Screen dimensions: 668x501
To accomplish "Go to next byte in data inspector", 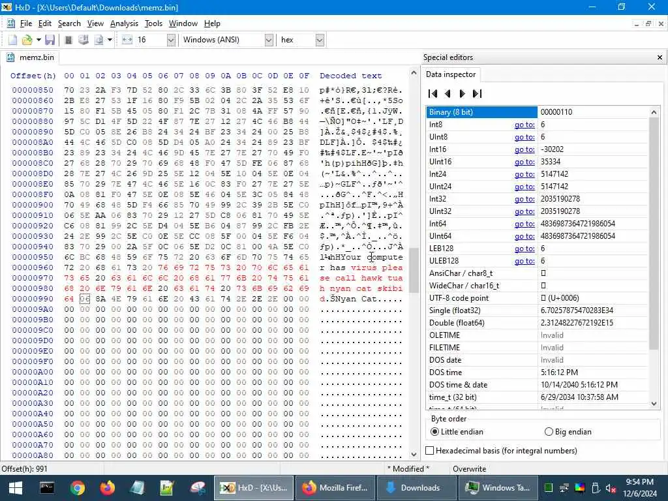I will click(463, 94).
